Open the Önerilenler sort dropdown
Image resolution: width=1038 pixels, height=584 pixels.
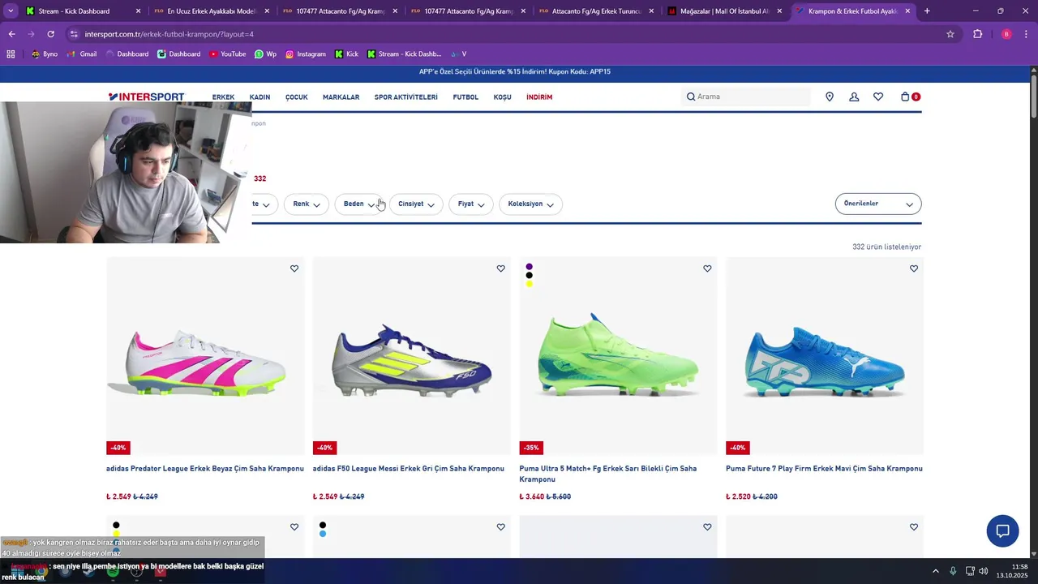click(x=878, y=204)
